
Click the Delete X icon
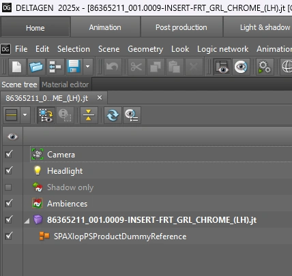coord(194,67)
